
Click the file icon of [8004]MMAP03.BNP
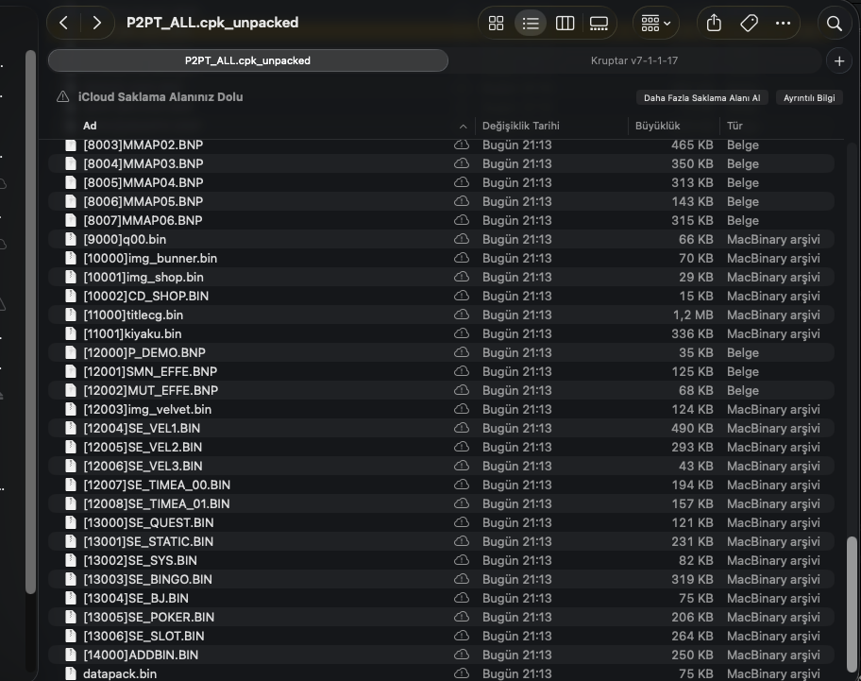tap(71, 163)
